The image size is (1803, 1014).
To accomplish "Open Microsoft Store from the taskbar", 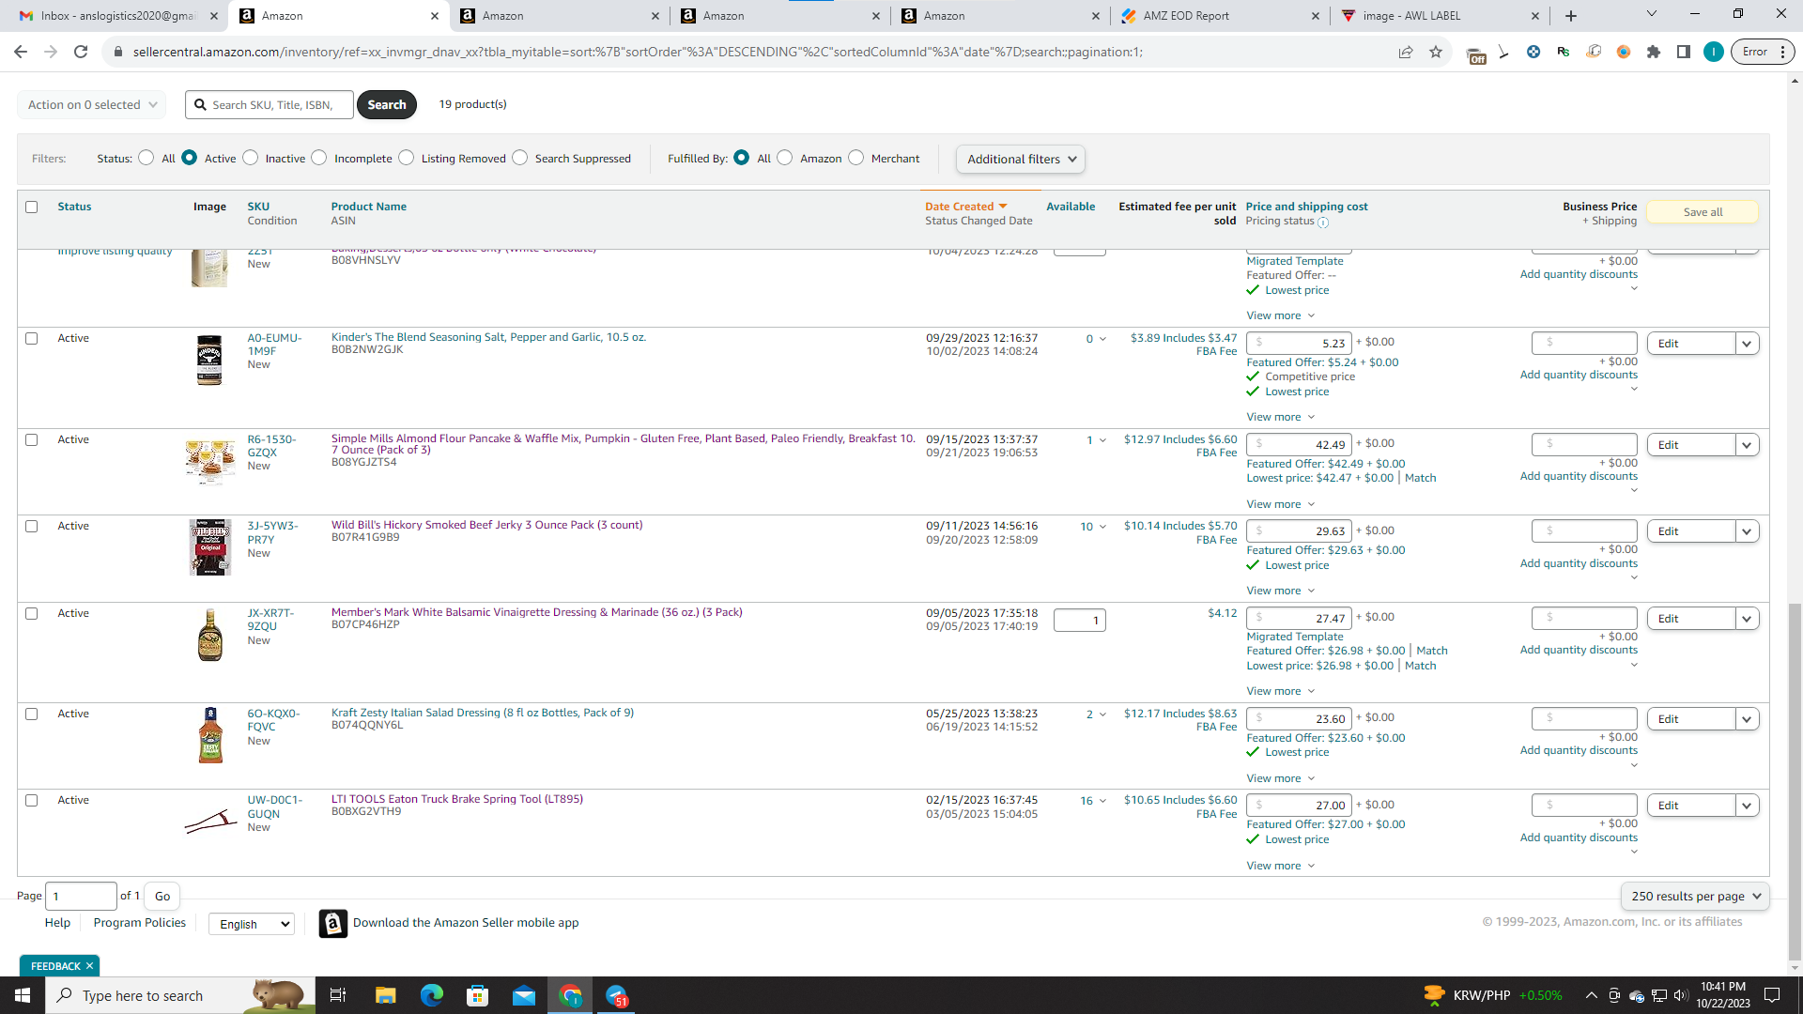I will (478, 995).
